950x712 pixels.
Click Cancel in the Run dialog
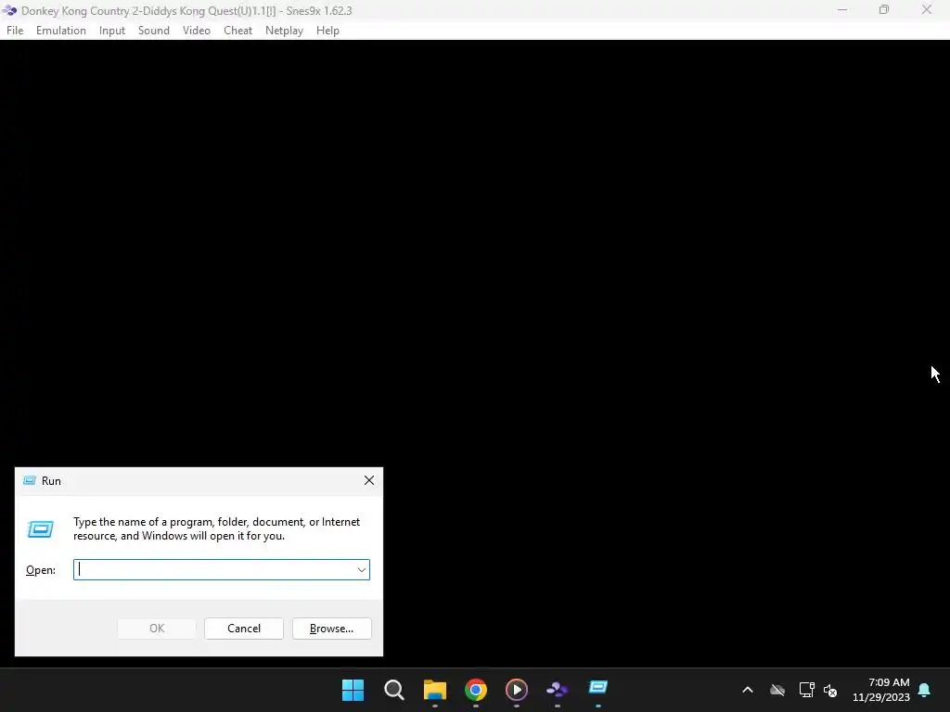click(244, 629)
